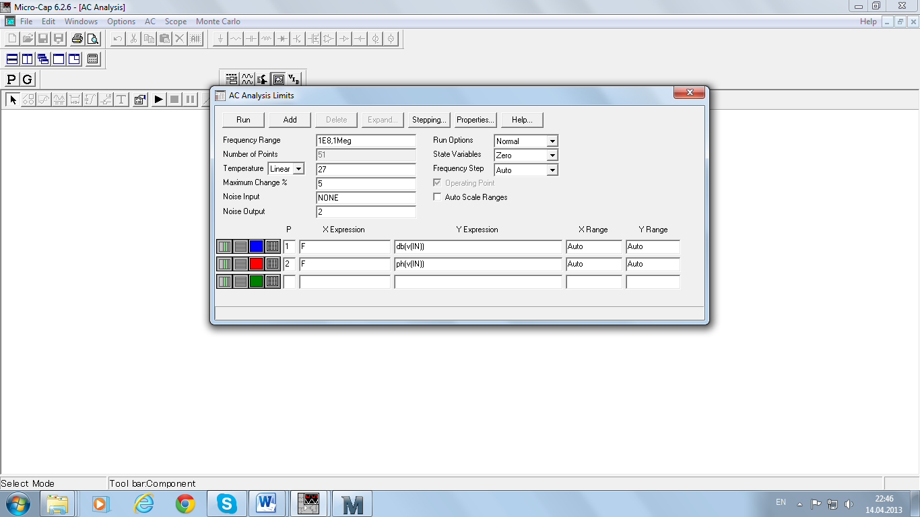
Task: Open Google Chrome from the taskbar
Action: (185, 504)
